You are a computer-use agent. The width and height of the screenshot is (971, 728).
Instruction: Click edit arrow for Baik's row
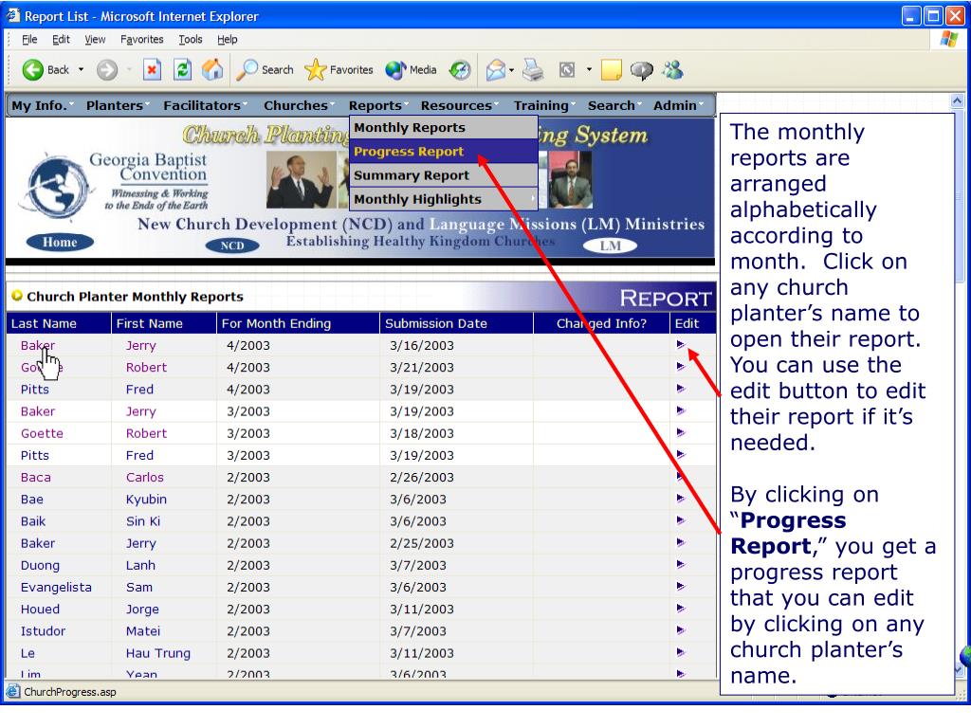681,520
